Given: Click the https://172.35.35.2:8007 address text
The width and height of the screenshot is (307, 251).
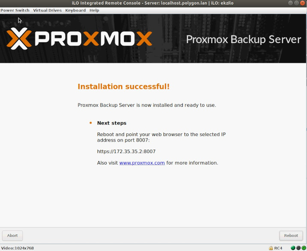Looking at the screenshot, I should [126, 151].
